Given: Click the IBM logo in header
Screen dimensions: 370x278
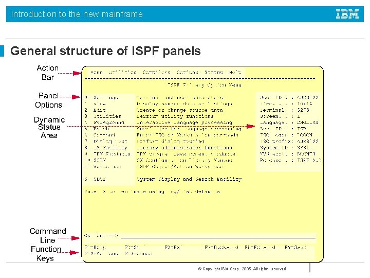Looking at the screenshot, I should click(347, 14).
